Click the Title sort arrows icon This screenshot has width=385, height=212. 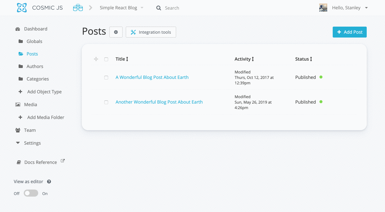pos(127,59)
